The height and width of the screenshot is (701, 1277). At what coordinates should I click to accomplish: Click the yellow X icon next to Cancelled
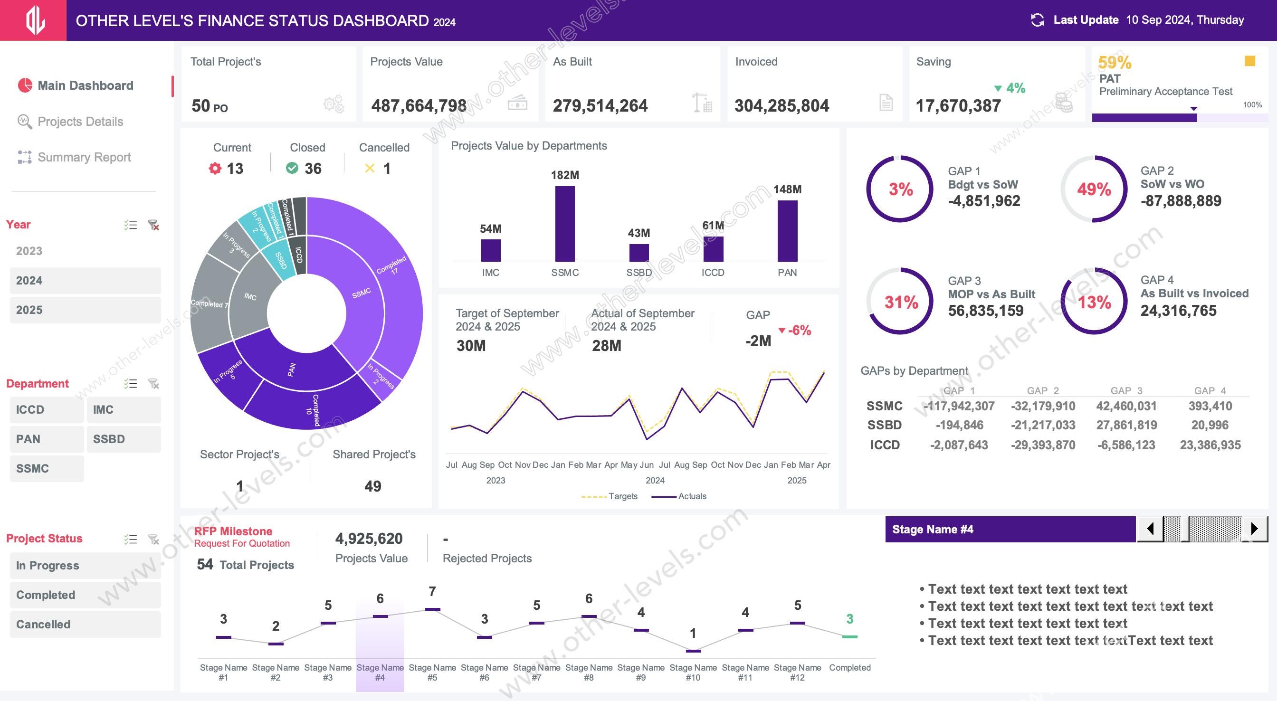(x=369, y=169)
